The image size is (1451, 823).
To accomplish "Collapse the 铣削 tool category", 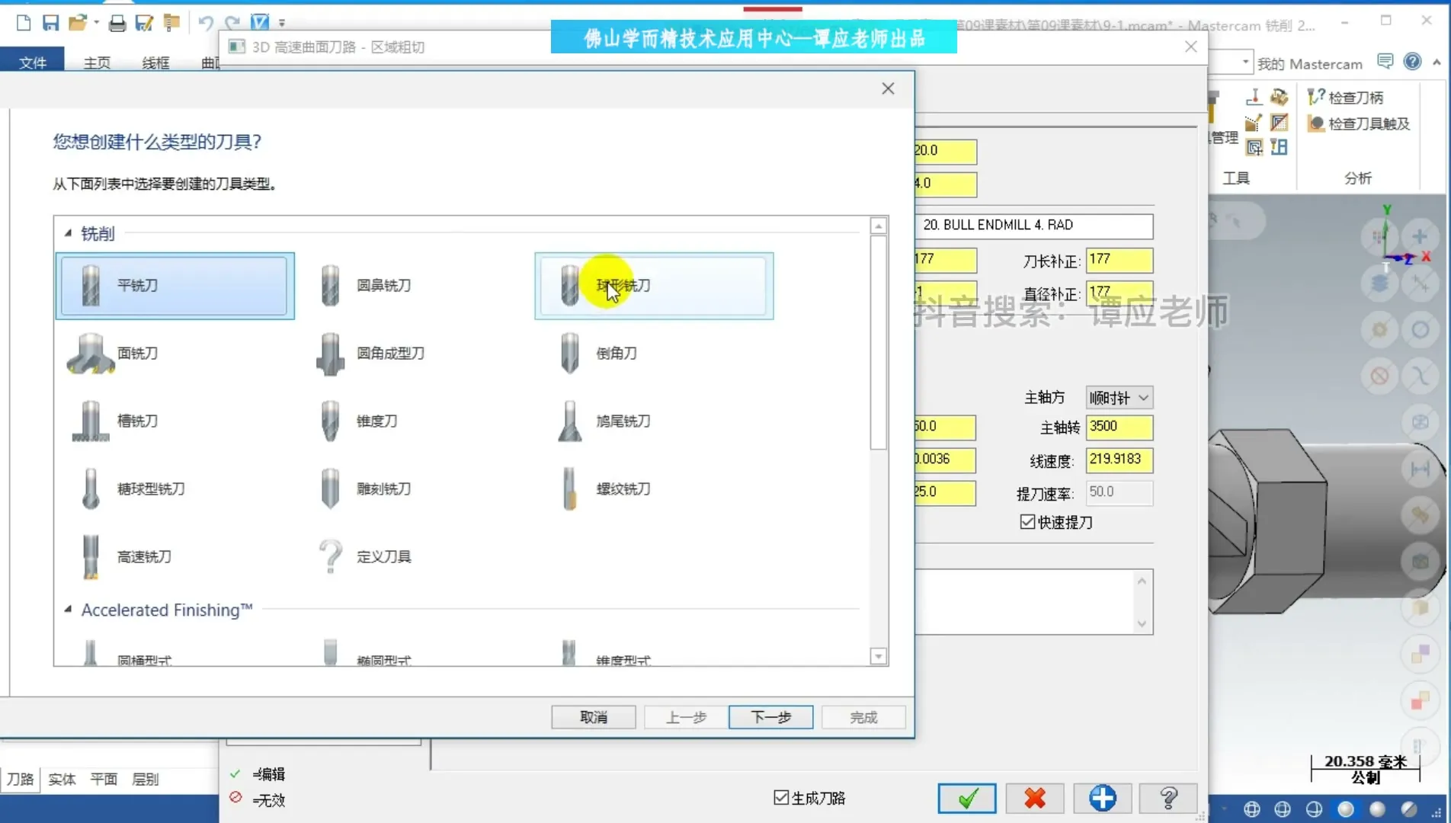I will click(68, 234).
